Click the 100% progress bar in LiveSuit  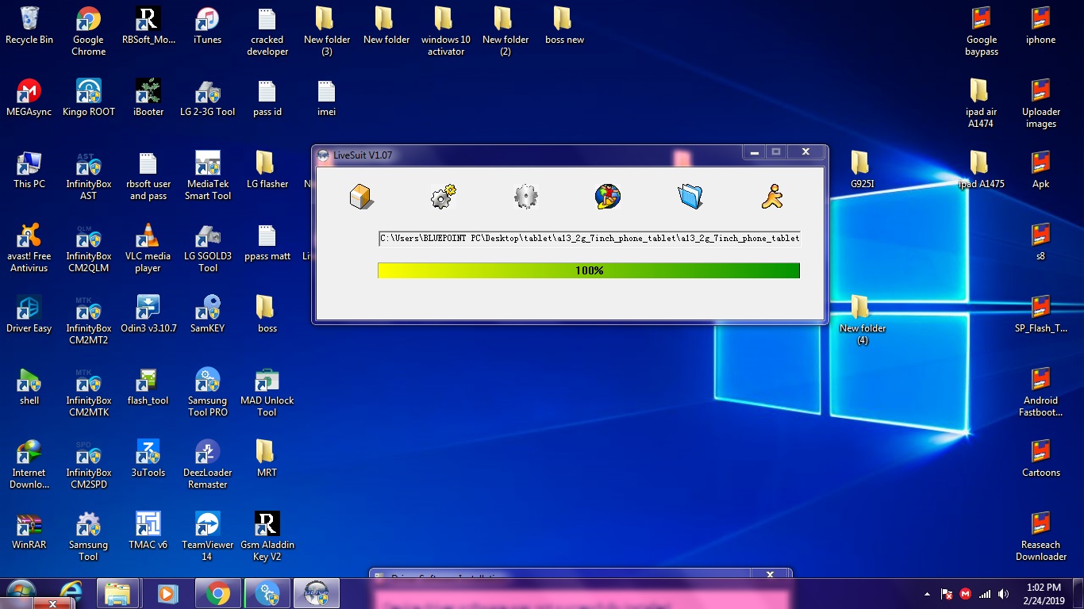pyautogui.click(x=589, y=270)
